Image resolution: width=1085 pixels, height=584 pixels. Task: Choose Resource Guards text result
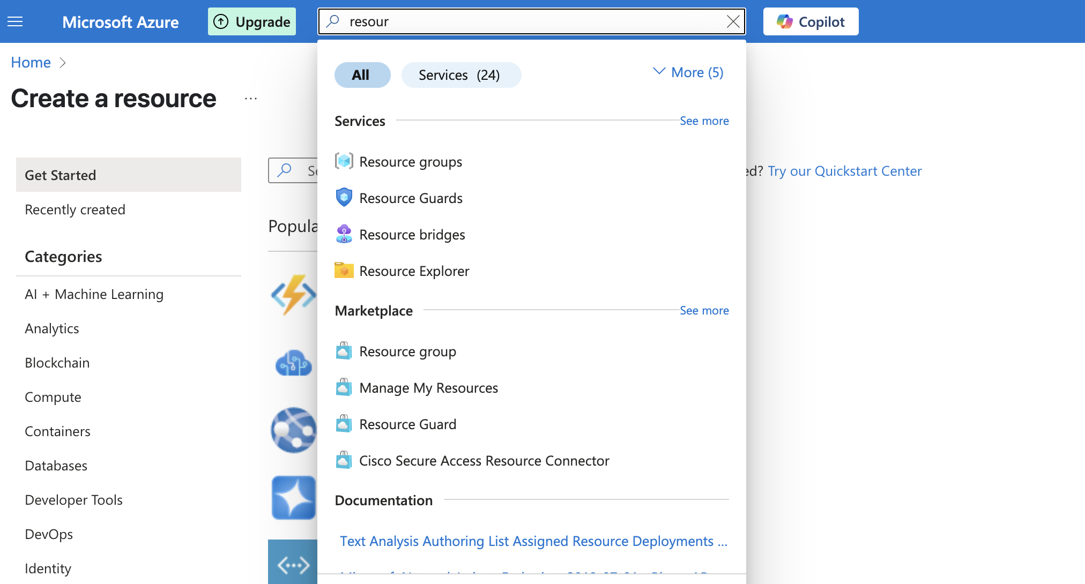tap(411, 198)
